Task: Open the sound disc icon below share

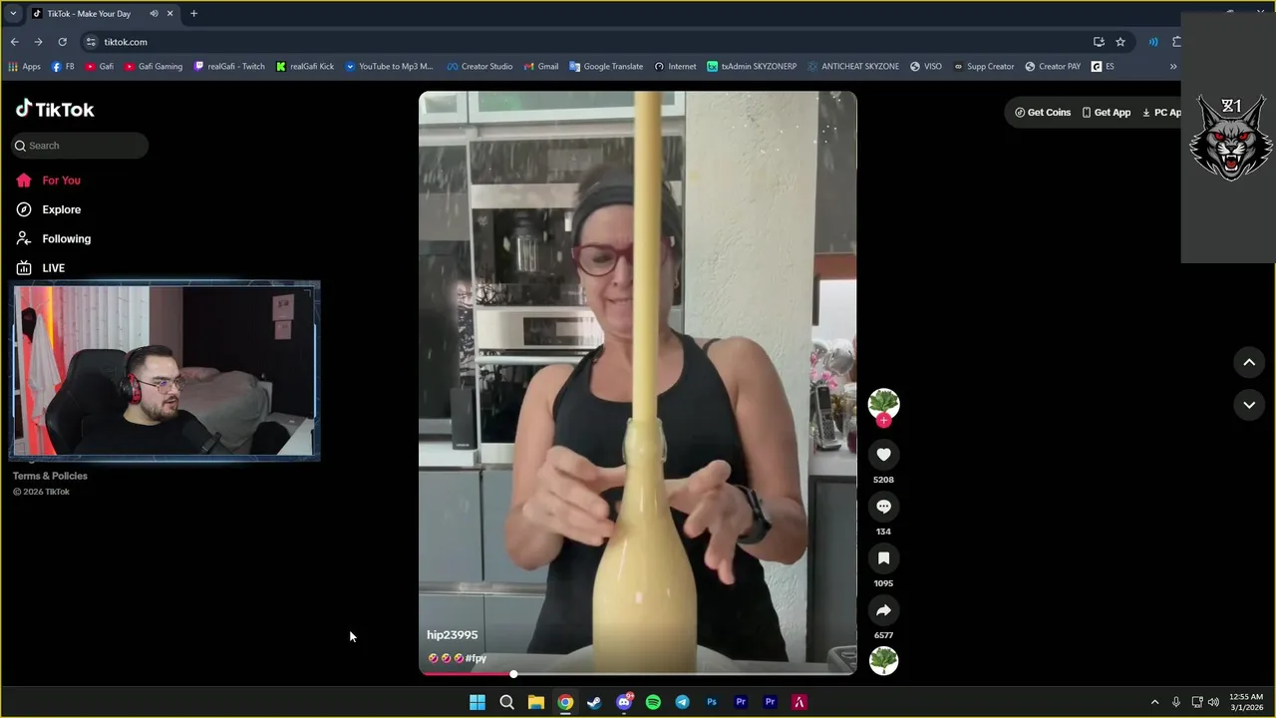Action: pyautogui.click(x=883, y=660)
